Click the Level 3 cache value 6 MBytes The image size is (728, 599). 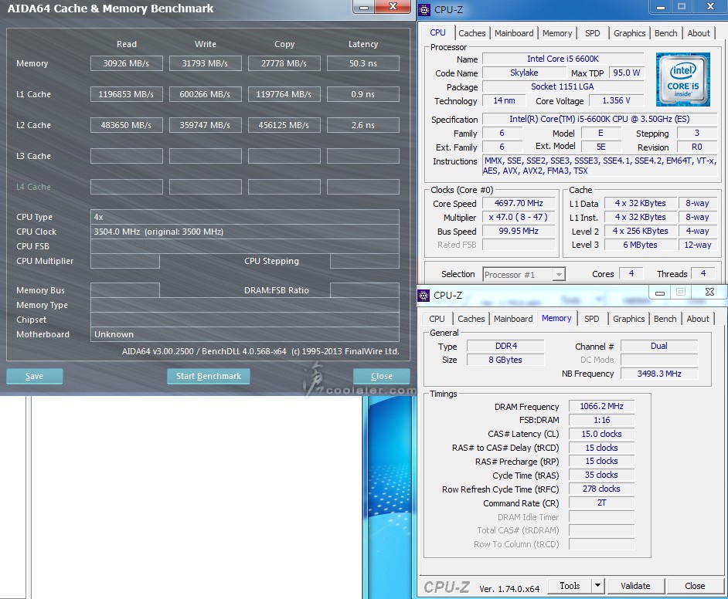[640, 245]
